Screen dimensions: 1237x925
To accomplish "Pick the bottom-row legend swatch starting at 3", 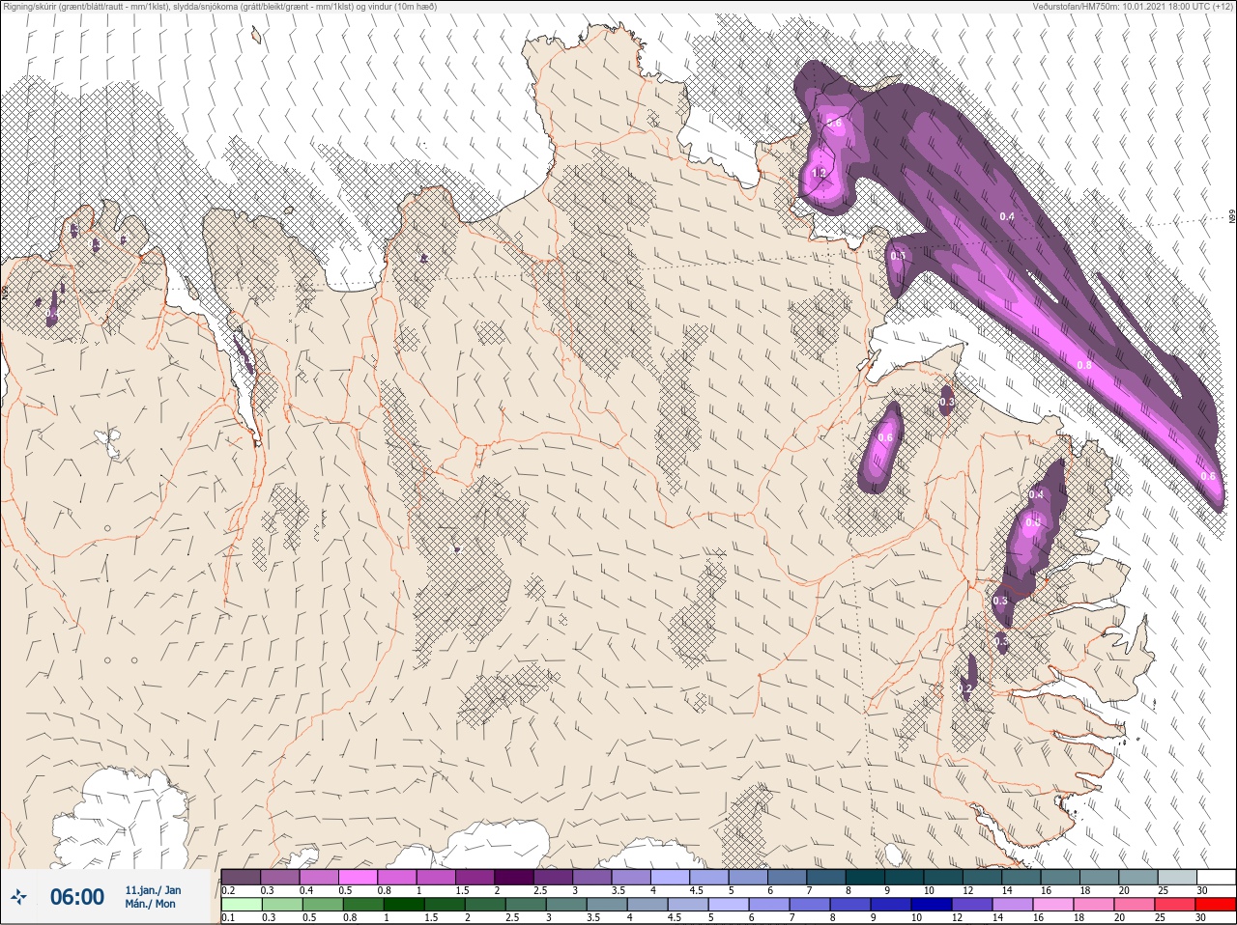I will [566, 905].
